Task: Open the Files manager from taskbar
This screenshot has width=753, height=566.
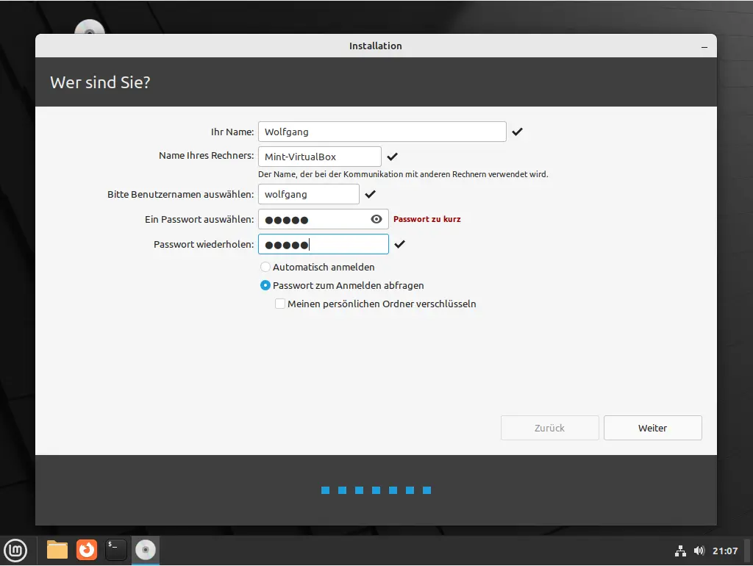Action: (57, 550)
